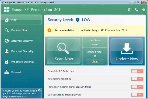This screenshot has height=99, width=148.
Task: Click the phone support icon
Action: [137, 10]
